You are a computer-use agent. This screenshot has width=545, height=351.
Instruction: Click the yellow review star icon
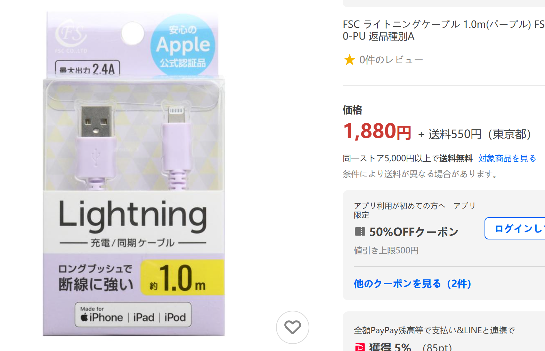point(349,60)
